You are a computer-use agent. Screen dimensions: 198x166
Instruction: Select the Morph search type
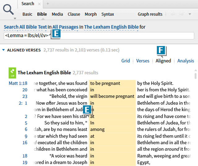pos(91,14)
